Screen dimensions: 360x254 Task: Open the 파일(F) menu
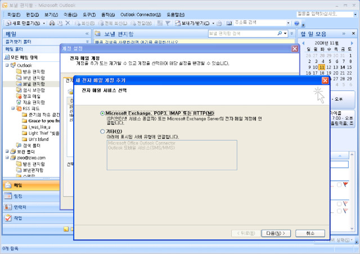tap(13, 15)
